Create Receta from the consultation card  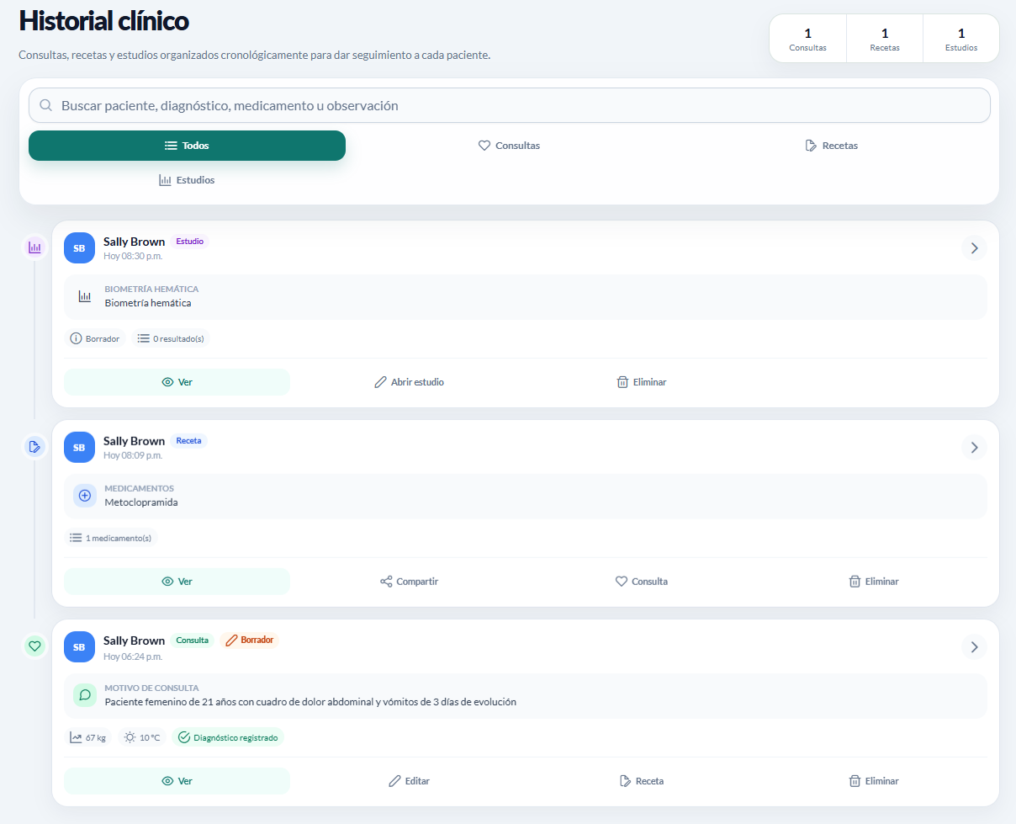point(641,781)
